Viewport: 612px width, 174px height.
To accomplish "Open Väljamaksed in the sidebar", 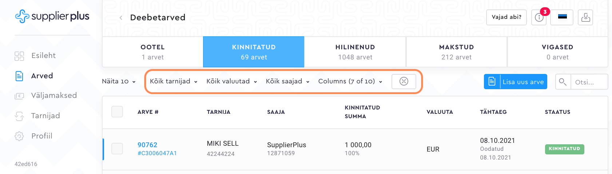I will click(x=54, y=95).
